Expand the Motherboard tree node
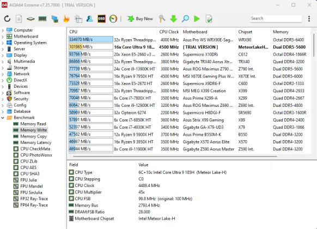This screenshot has height=229, width=317. pyautogui.click(x=3, y=37)
